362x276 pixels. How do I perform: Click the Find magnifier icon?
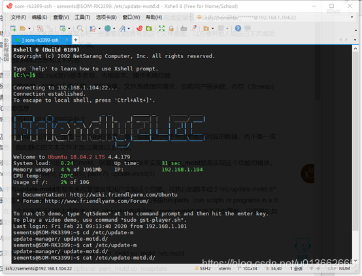tap(80, 28)
